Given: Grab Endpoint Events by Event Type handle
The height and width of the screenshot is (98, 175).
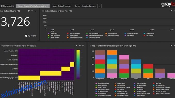Looking at the screenshot, I should click(43, 11).
